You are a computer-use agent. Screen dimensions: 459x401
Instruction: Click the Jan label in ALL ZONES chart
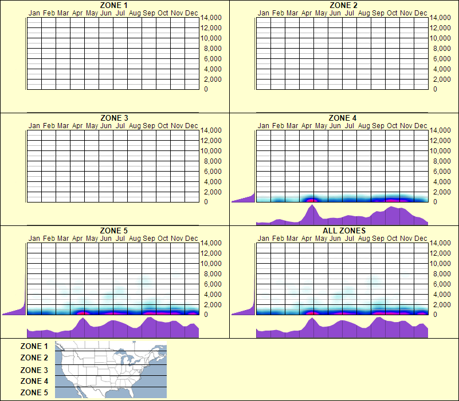coord(264,239)
